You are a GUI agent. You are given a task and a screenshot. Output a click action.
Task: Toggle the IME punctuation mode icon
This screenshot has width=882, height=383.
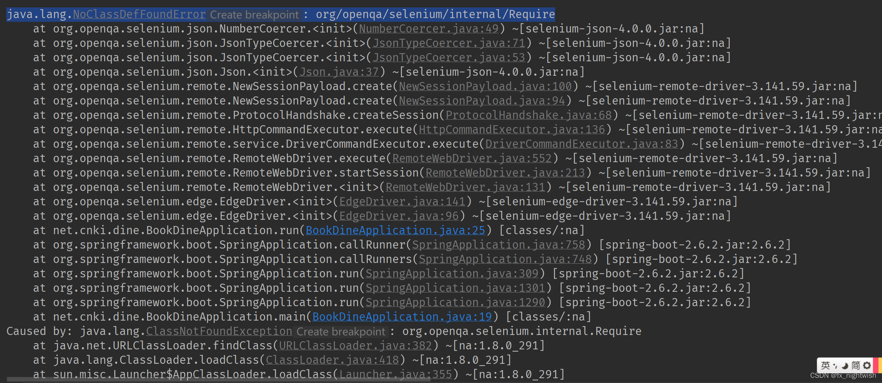[835, 366]
